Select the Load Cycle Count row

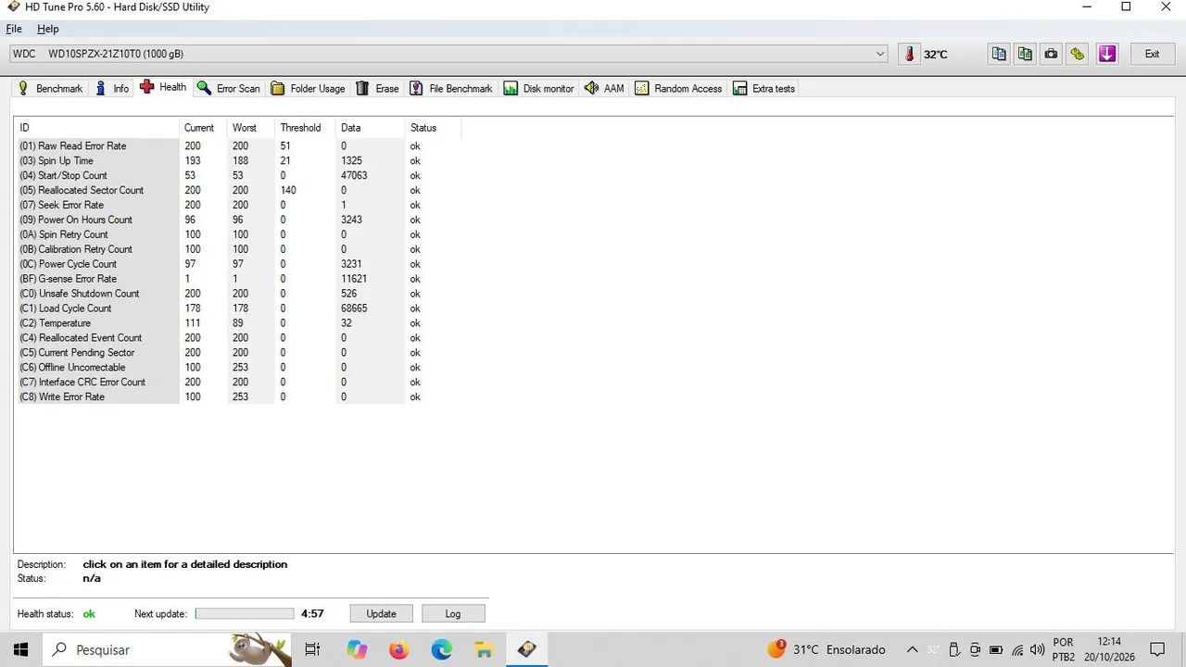click(238, 308)
